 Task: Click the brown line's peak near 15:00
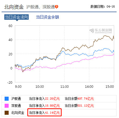coord(113,36)
